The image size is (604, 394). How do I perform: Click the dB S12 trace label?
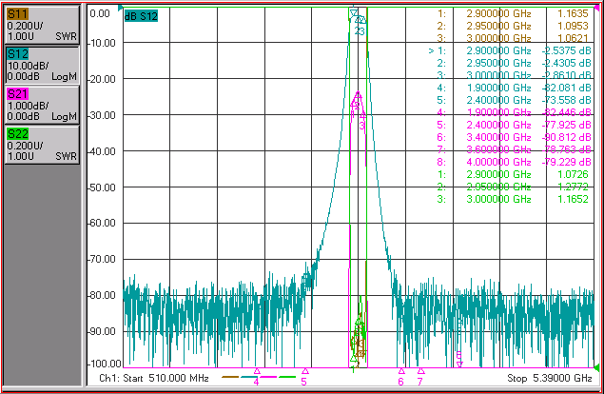(x=141, y=16)
